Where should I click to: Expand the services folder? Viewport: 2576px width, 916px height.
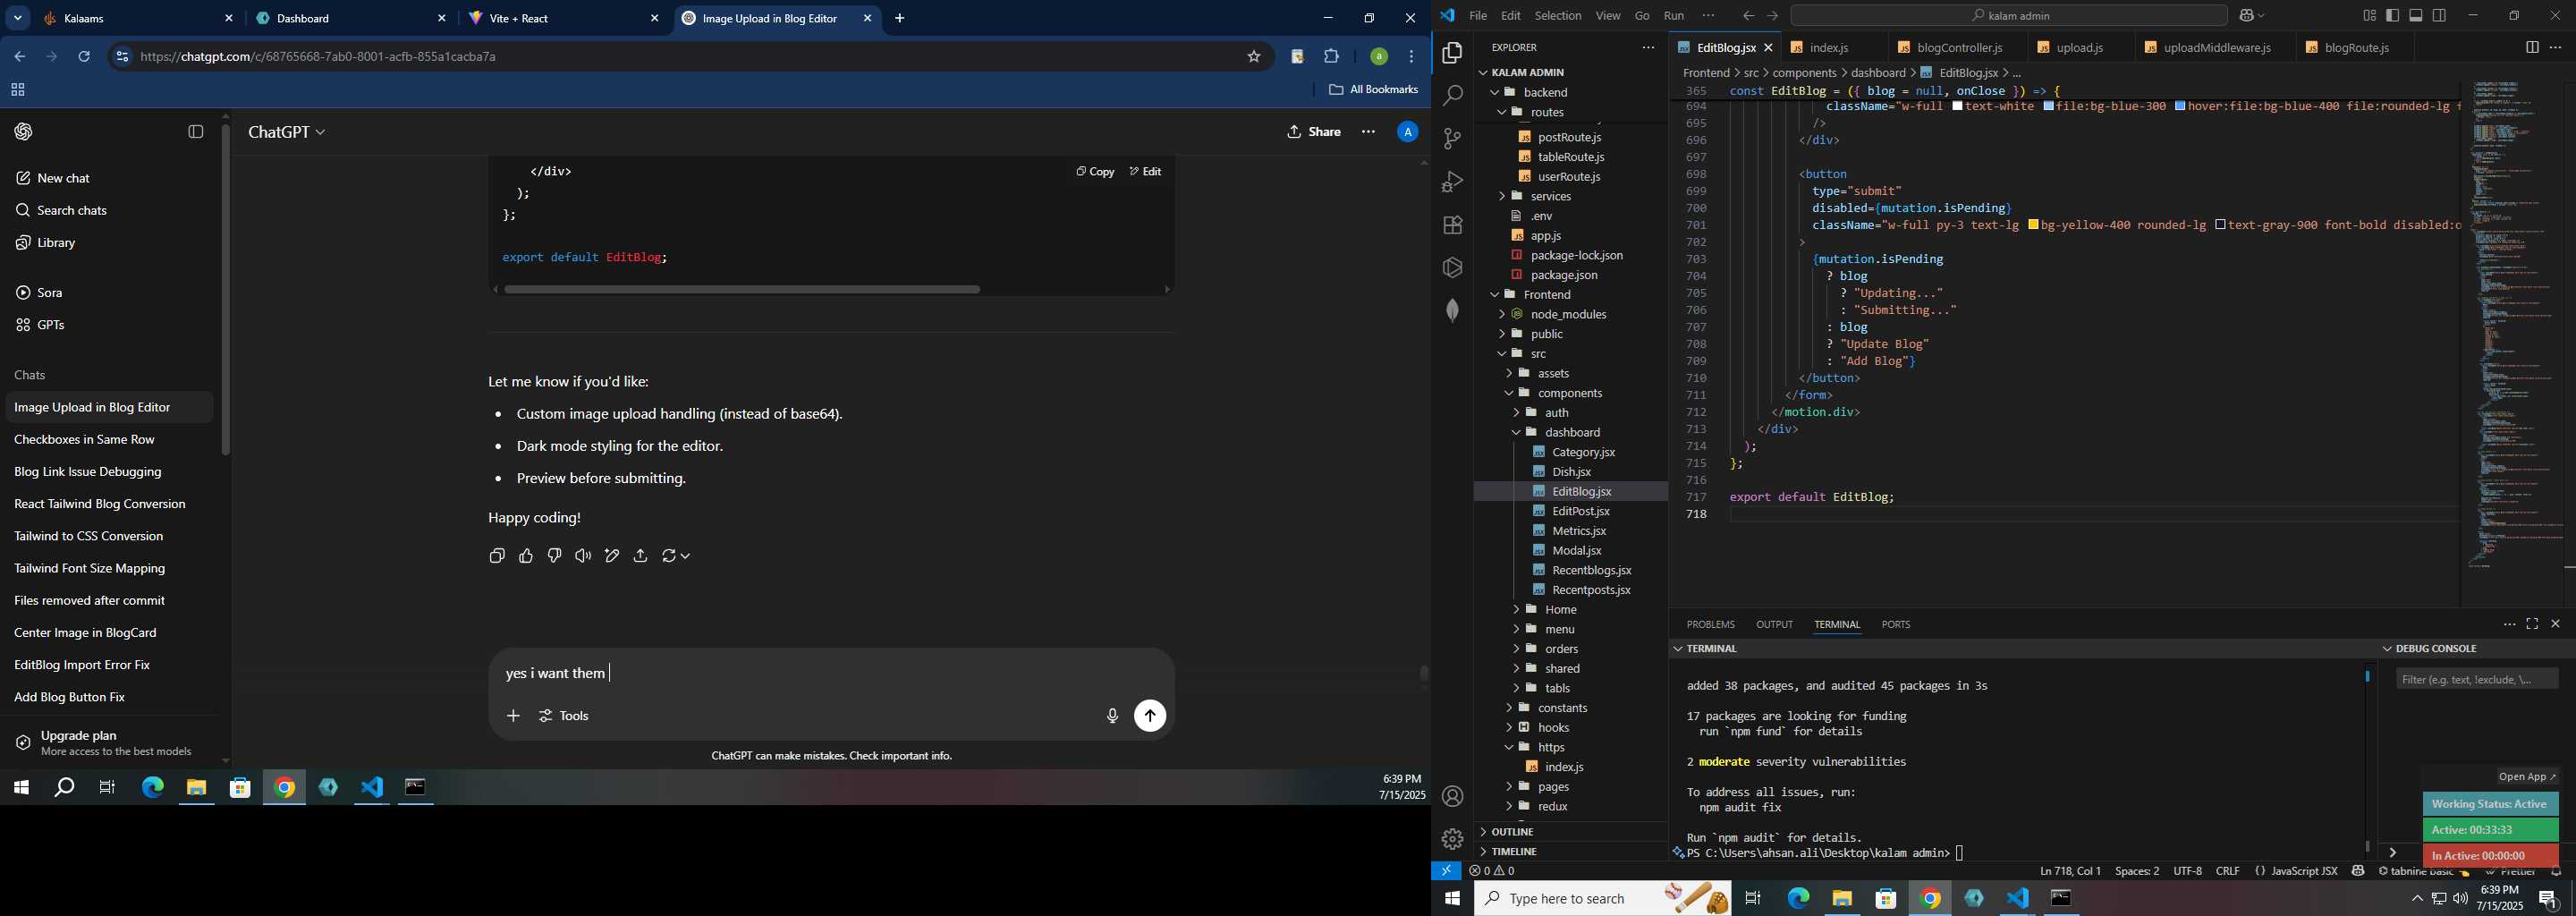tap(1551, 196)
